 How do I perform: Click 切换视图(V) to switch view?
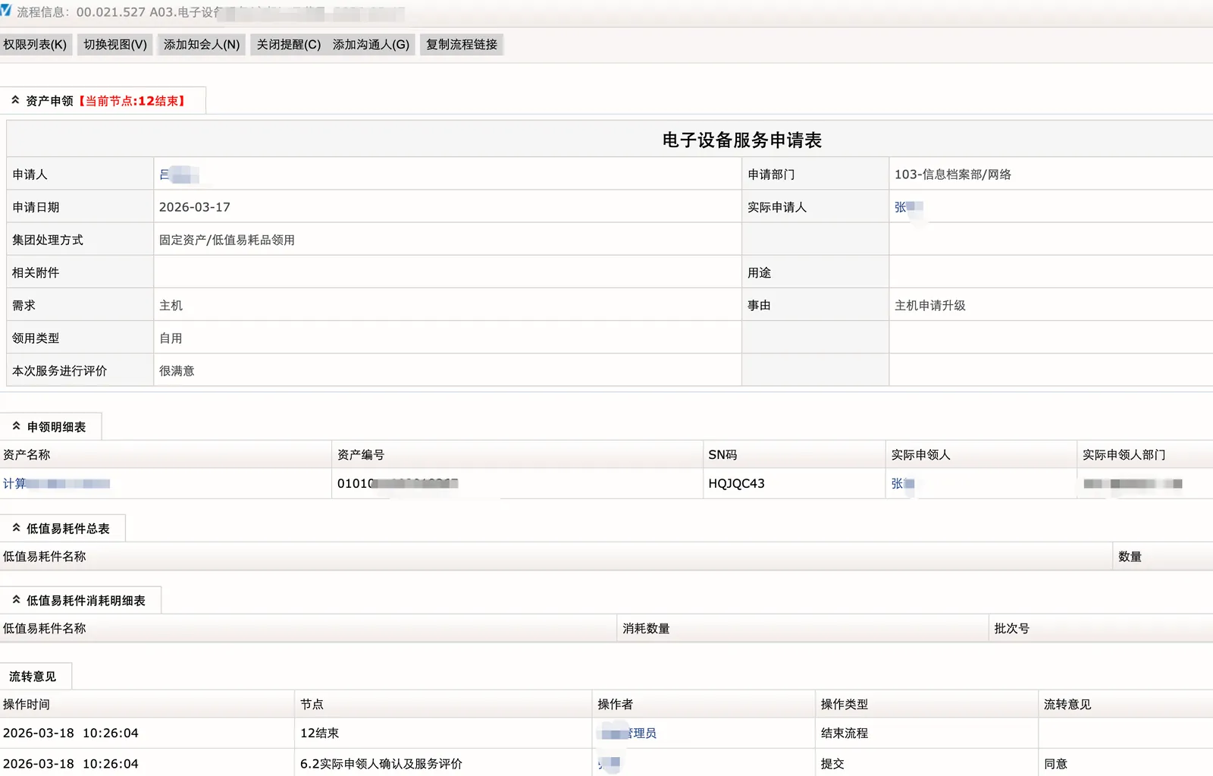pos(115,45)
